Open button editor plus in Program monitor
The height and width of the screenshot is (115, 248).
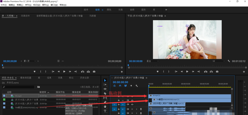click(244, 72)
